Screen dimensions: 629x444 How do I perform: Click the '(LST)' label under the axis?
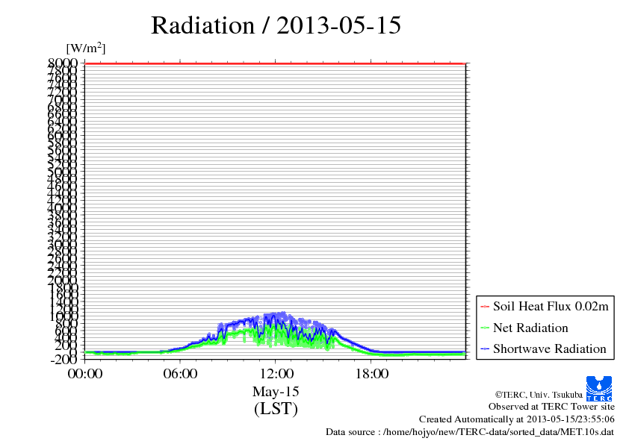[x=276, y=409]
